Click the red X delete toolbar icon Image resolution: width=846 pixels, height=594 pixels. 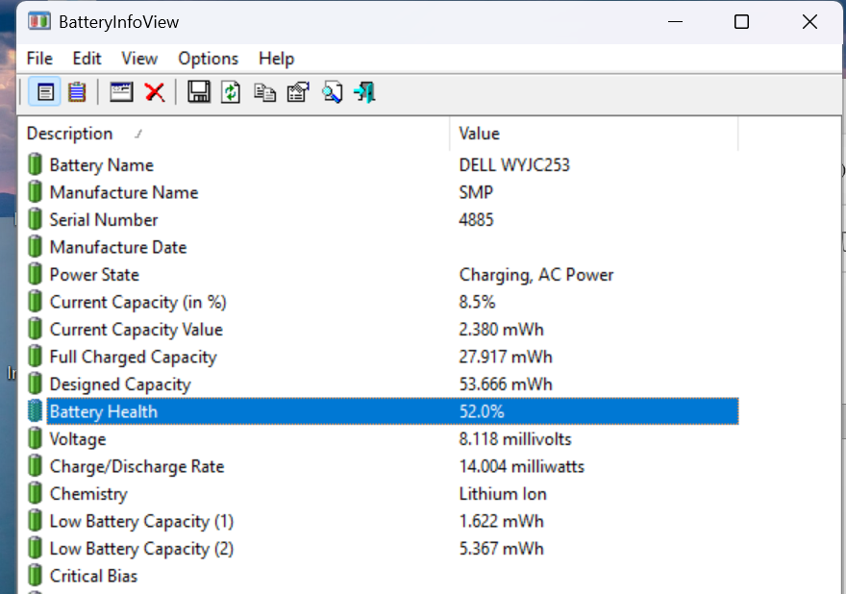[x=155, y=92]
